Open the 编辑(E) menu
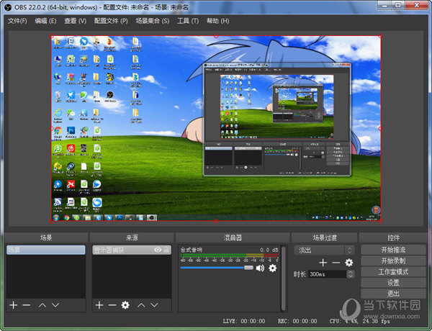 (46, 21)
